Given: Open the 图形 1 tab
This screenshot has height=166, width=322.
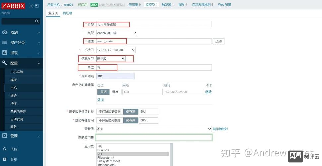Looking at the screenshot, I should click(x=183, y=5).
